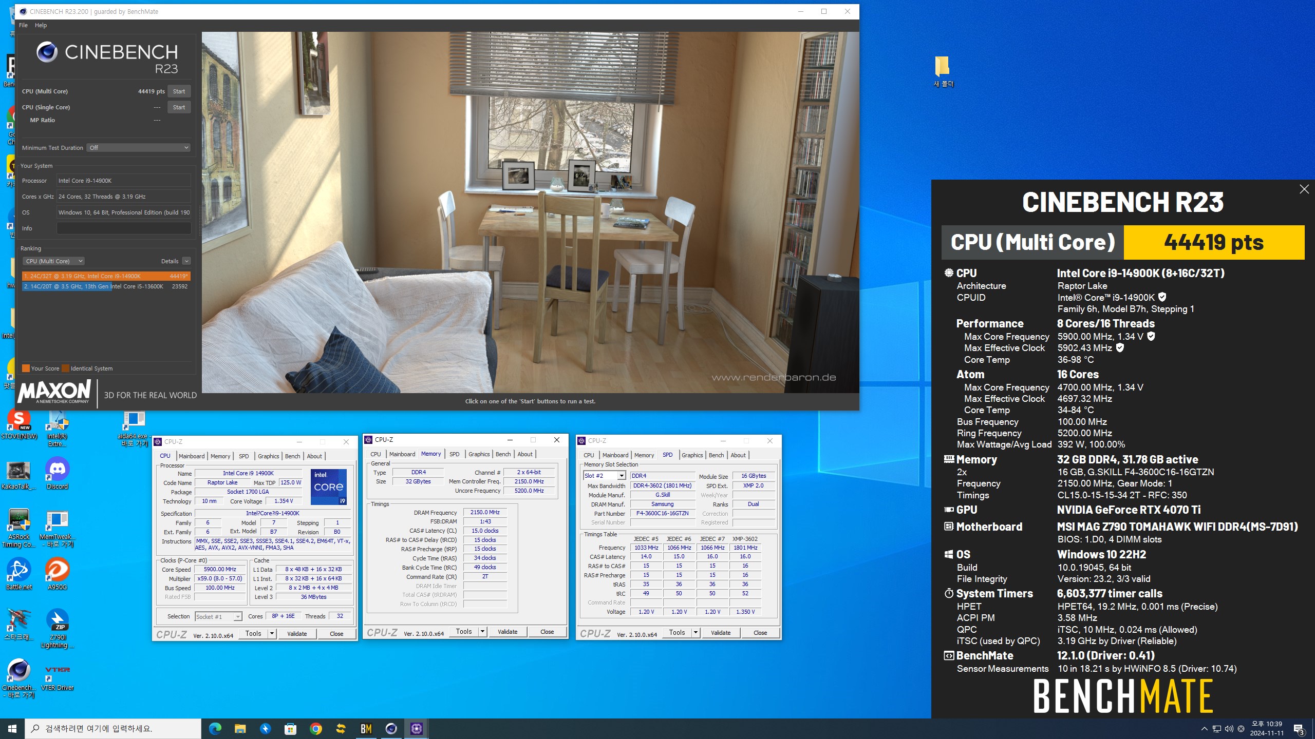Click Validate in CPU-Z CPU window
The image size is (1315, 739).
click(x=297, y=634)
